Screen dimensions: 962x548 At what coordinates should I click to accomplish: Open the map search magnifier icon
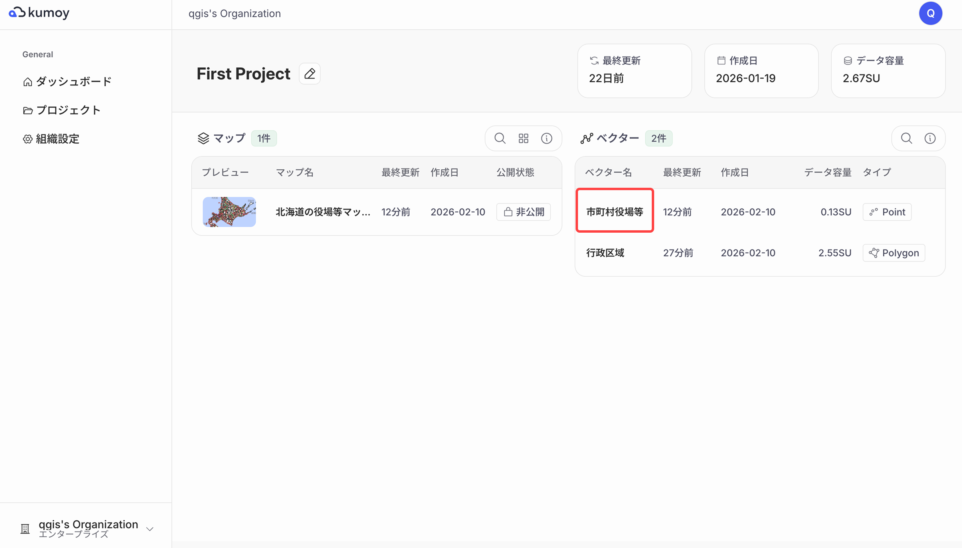pyautogui.click(x=500, y=138)
